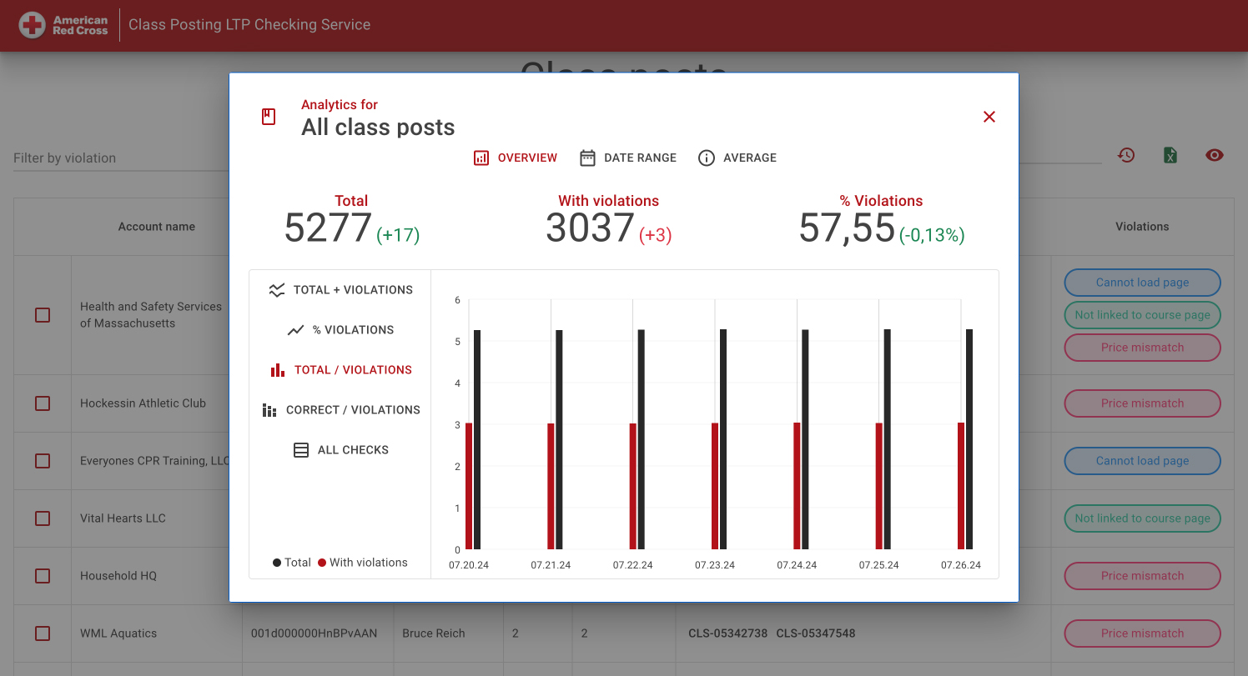Toggle visibility with the red eye icon
1248x676 pixels.
(x=1215, y=155)
